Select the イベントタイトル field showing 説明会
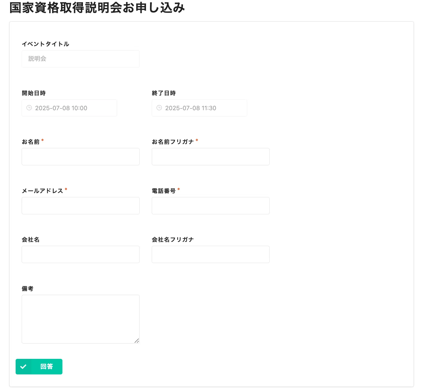The height and width of the screenshot is (390, 422). coord(80,59)
